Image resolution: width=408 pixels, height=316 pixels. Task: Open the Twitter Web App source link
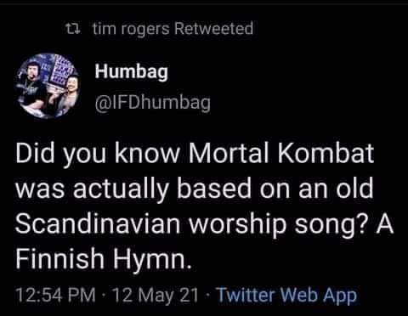[x=286, y=296]
